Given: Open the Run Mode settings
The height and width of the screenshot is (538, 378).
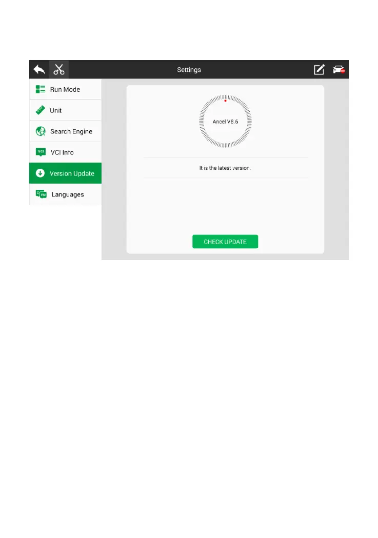Looking at the screenshot, I should pyautogui.click(x=65, y=90).
